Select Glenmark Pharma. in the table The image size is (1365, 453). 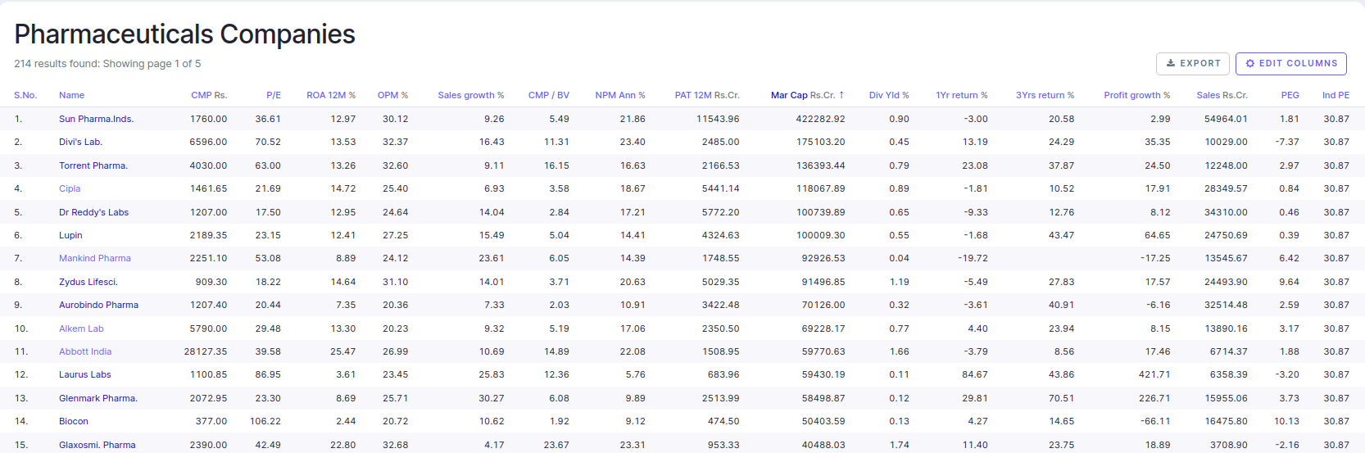(x=97, y=398)
